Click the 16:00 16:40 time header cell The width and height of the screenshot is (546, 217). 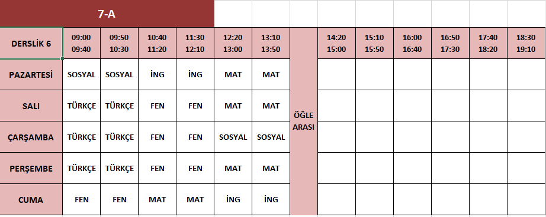click(x=413, y=43)
